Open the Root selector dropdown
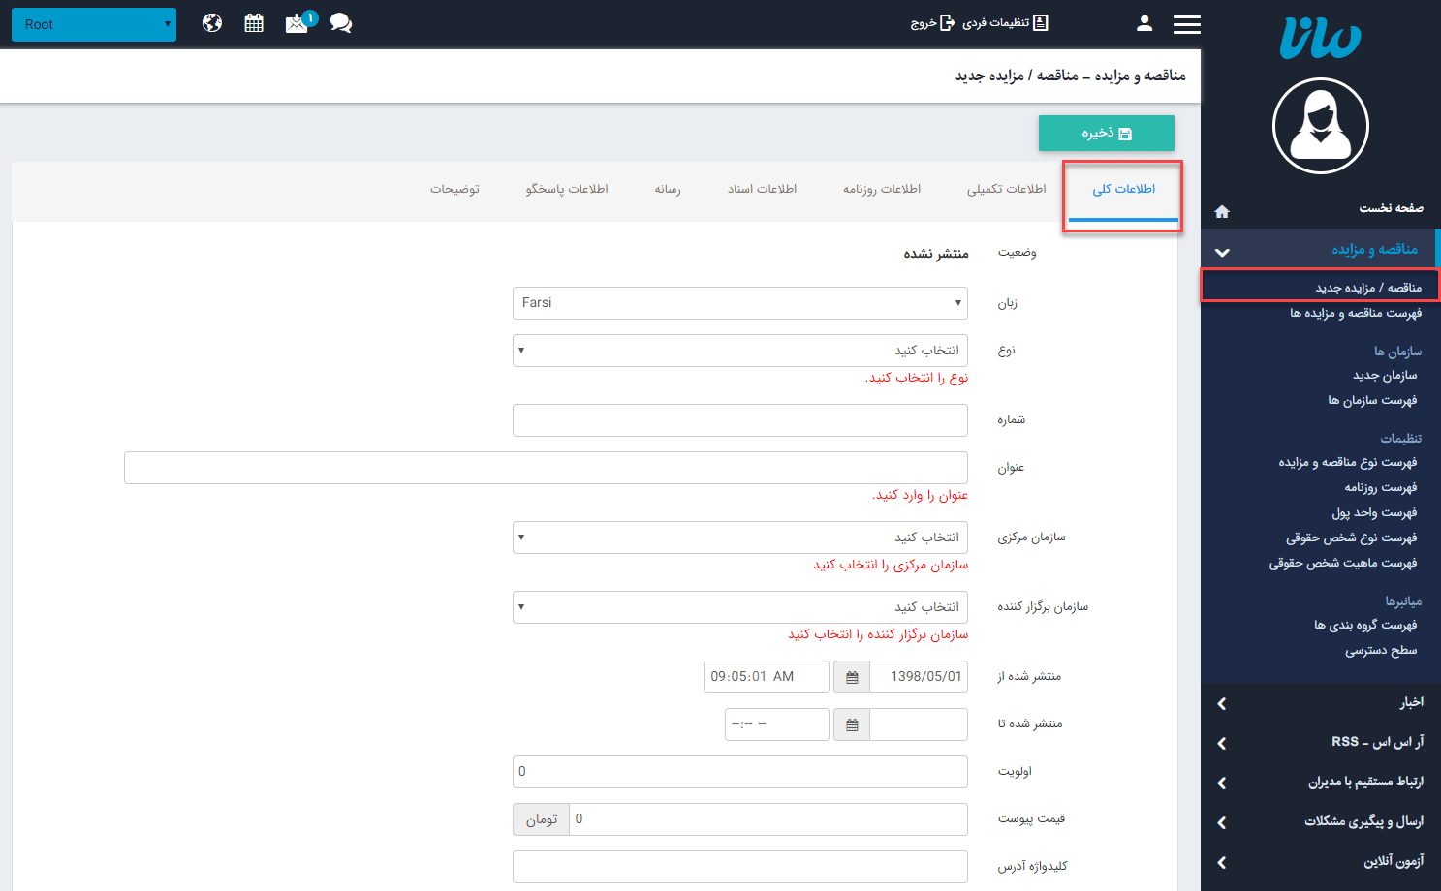The image size is (1441, 891). point(93,24)
